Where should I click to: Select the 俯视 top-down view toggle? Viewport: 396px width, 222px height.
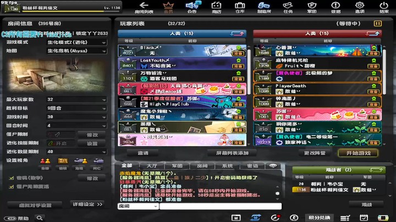pyautogui.click(x=63, y=161)
